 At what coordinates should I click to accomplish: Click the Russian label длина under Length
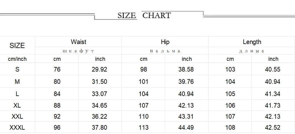(252, 51)
